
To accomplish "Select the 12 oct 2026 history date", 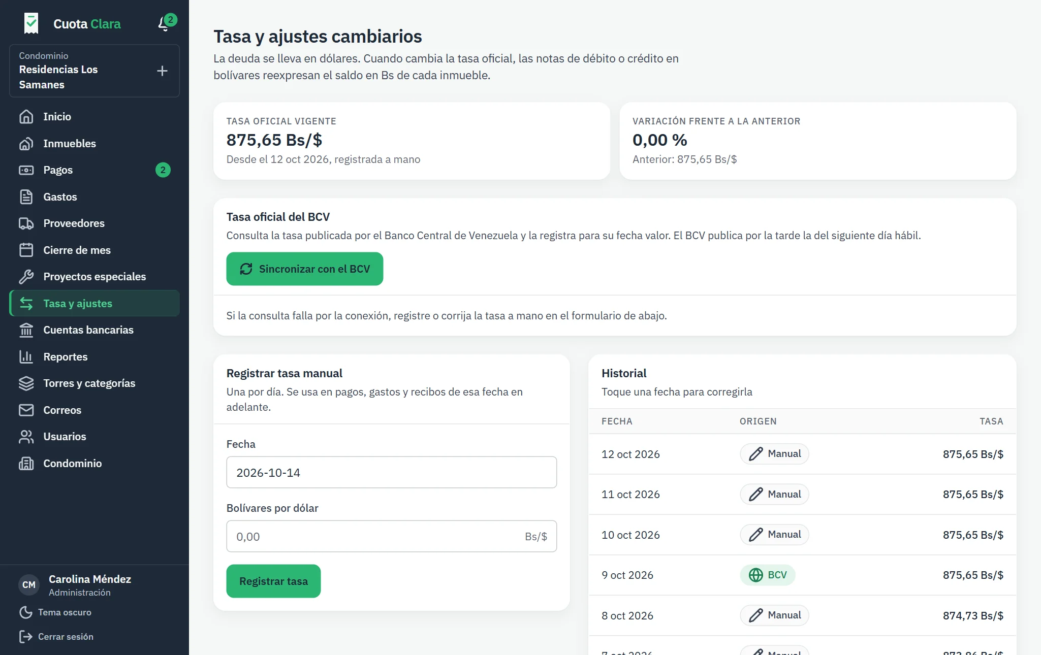I will (630, 454).
